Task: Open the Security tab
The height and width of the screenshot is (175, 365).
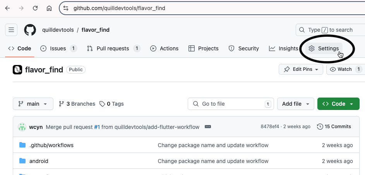Action: 244,48
